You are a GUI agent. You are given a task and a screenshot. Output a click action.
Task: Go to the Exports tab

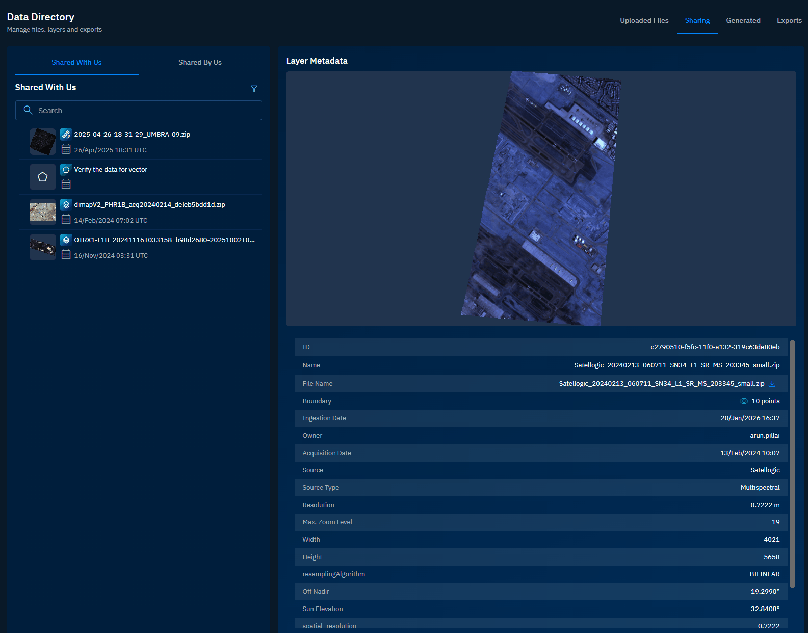coord(789,20)
